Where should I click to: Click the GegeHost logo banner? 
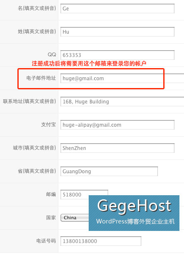pyautogui.click(x=134, y=213)
